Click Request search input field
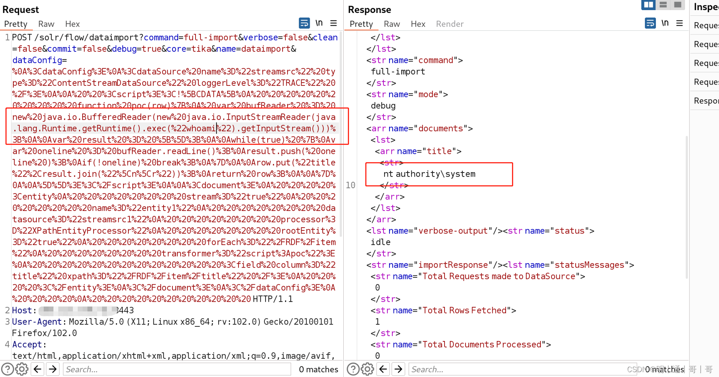The width and height of the screenshot is (719, 377). [177, 369]
